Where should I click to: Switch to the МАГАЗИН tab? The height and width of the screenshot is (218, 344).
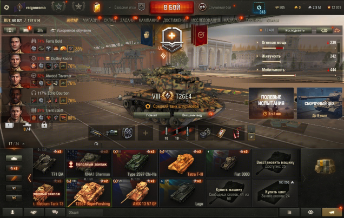click(91, 20)
